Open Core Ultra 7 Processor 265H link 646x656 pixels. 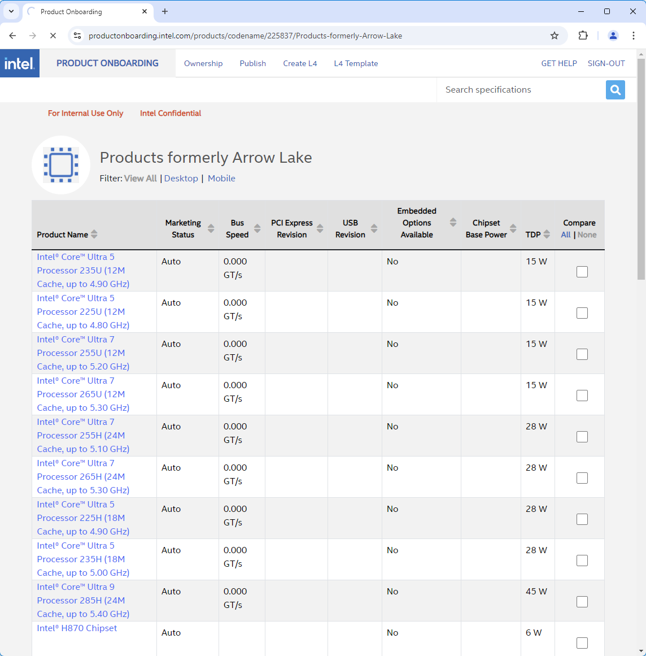pyautogui.click(x=83, y=476)
